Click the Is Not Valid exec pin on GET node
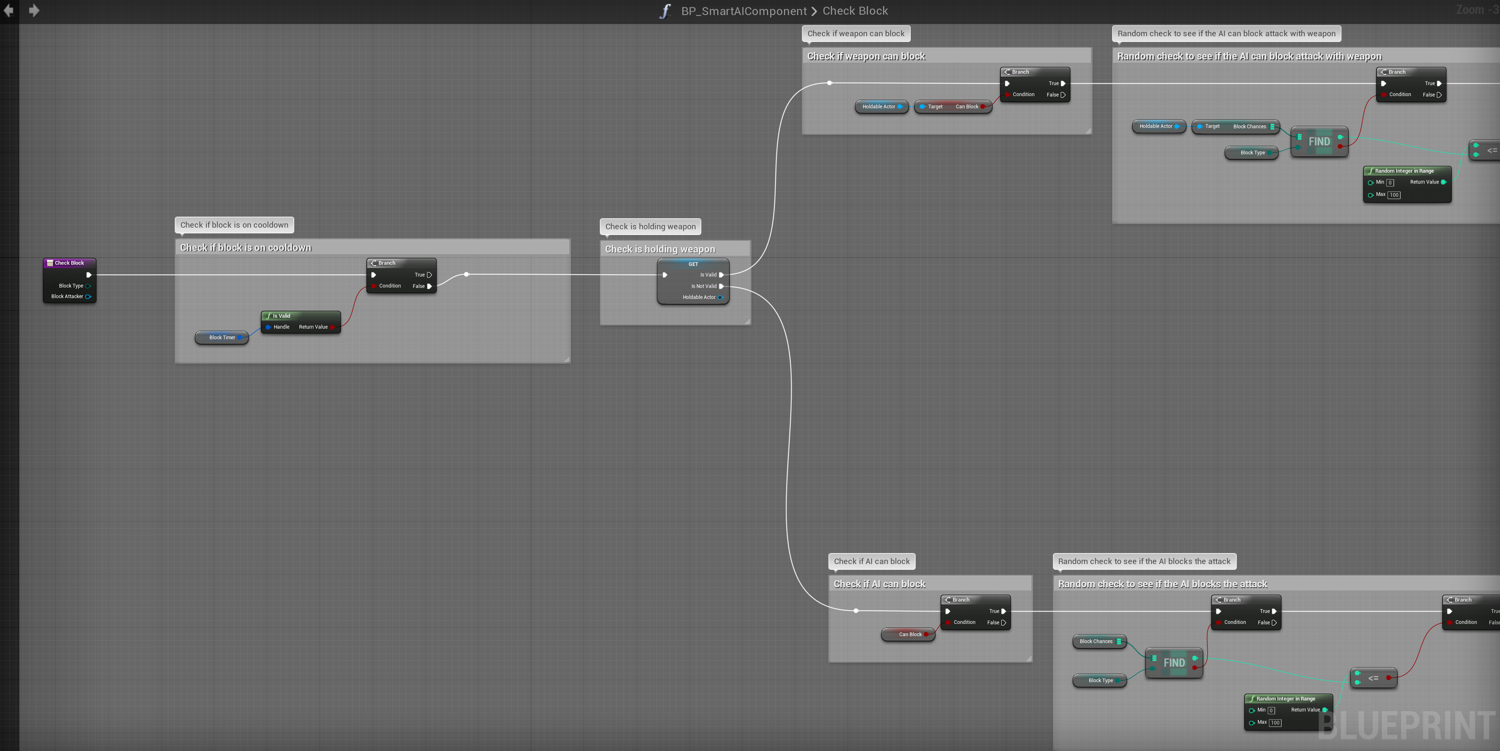The image size is (1500, 751). [721, 286]
